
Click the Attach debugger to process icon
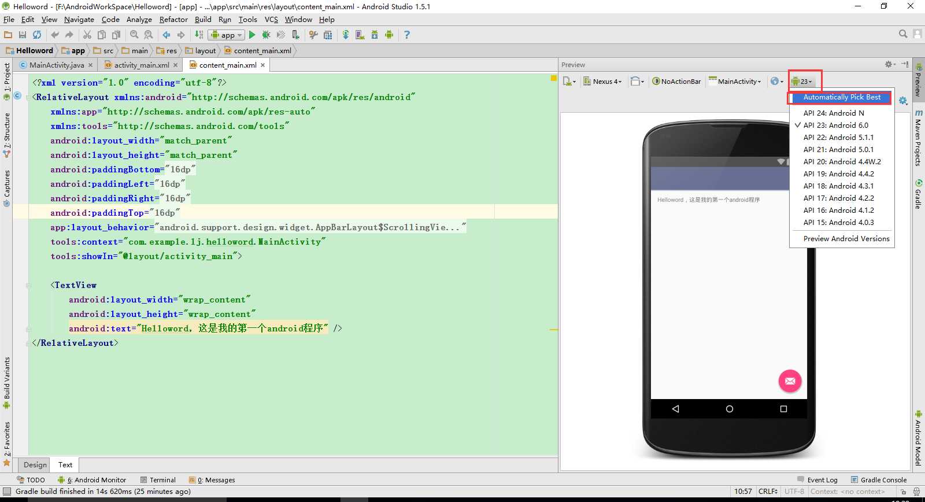point(295,35)
